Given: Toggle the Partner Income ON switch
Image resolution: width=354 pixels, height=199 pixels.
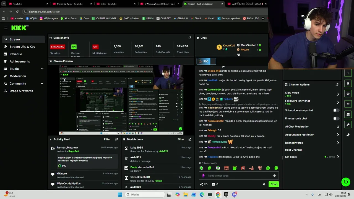Looking at the screenshot, I should tap(74, 47).
